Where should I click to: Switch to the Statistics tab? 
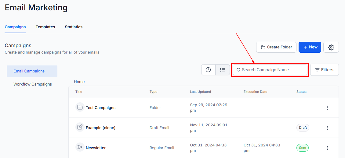(74, 27)
